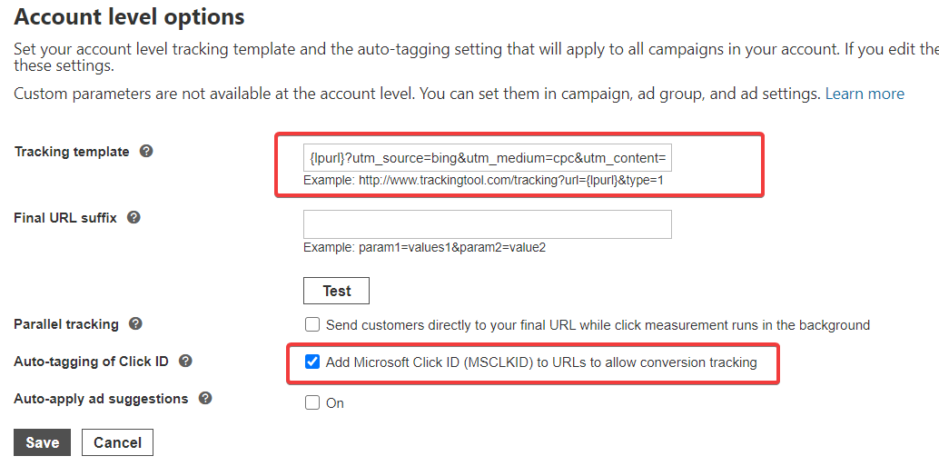Click the 'Auto-apply ad suggestions' label
The image size is (939, 476).
101,399
